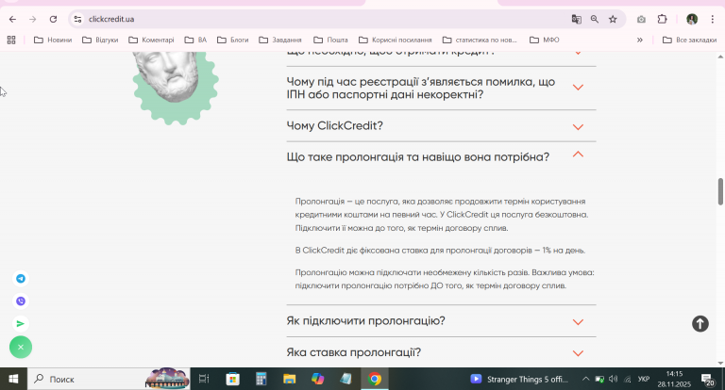This screenshot has width=725, height=390.
Task: Click the camera screenshot icon
Action: pos(641,19)
